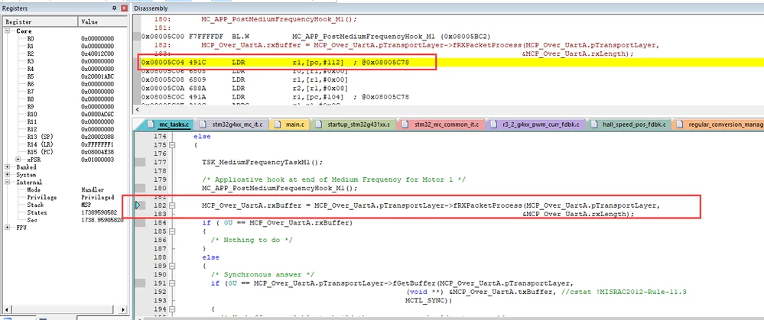Image resolution: width=764 pixels, height=320 pixels.
Task: Pin the Registers panel with the pushpin icon
Action: coord(115,8)
